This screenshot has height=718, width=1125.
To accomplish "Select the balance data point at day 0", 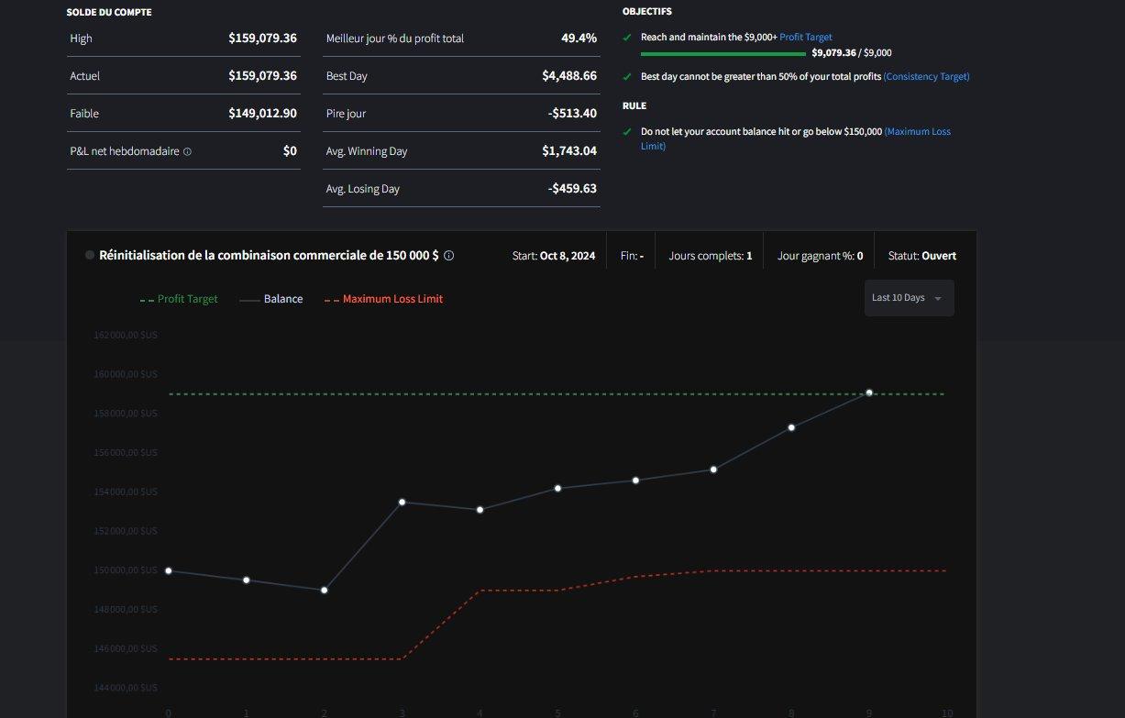I will point(168,570).
